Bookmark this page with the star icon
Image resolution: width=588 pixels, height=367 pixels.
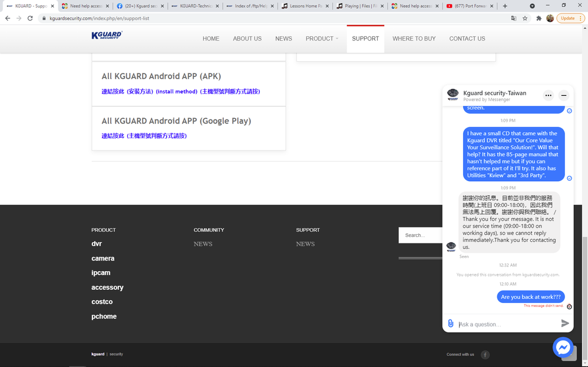click(x=525, y=18)
